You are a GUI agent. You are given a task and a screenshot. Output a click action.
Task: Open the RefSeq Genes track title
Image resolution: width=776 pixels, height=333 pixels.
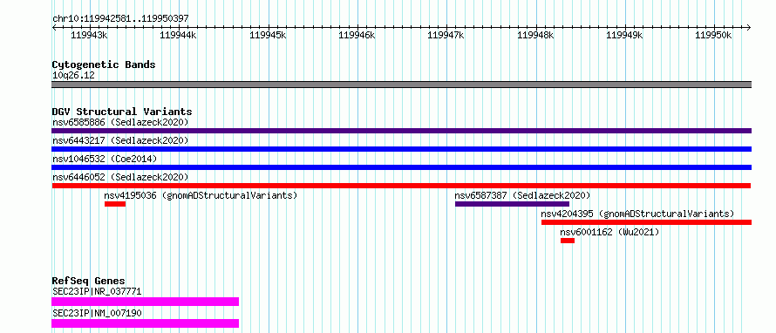(x=89, y=281)
